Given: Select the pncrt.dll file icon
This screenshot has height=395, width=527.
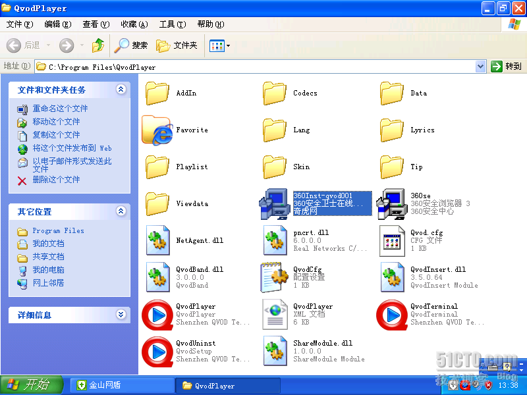Looking at the screenshot, I should click(274, 240).
